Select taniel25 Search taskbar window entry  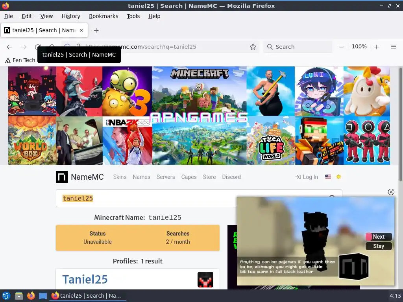(x=87, y=296)
